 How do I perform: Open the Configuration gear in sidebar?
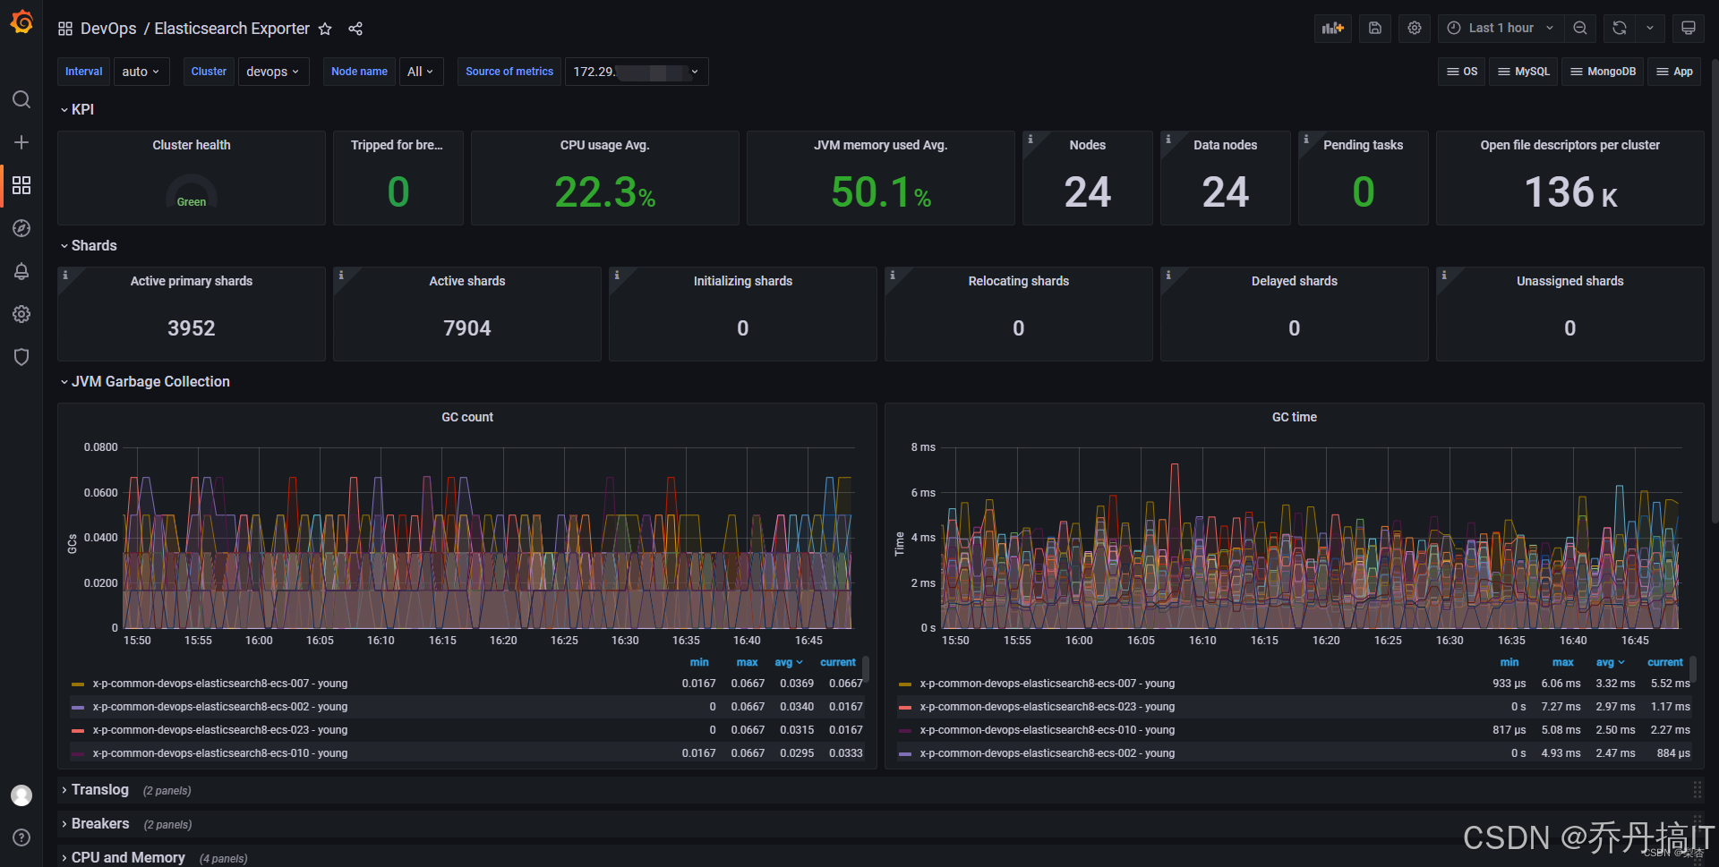[x=21, y=314]
